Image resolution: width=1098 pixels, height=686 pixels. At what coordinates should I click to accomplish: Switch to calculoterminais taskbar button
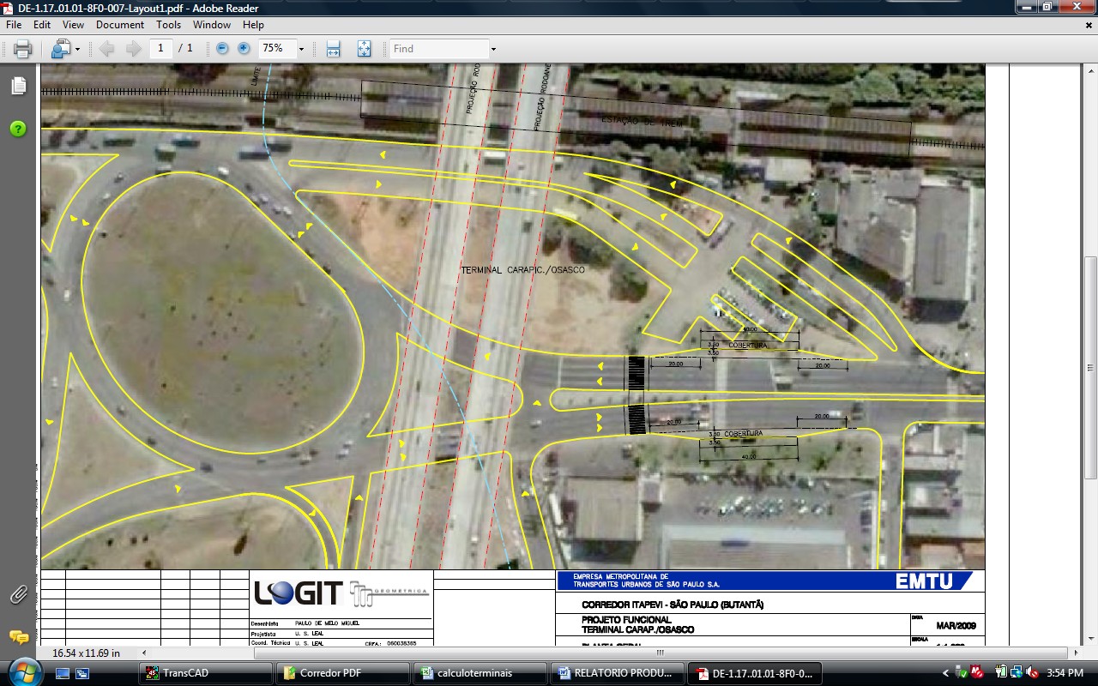(x=481, y=673)
